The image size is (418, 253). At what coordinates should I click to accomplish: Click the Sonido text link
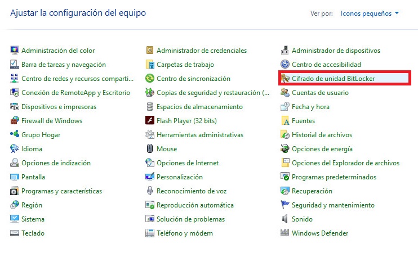pos(302,219)
